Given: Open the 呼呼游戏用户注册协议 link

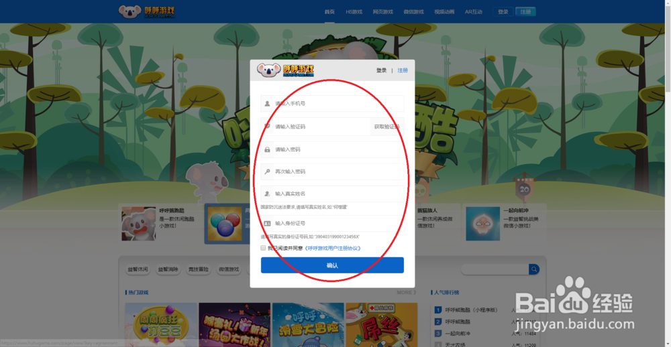Looking at the screenshot, I should pyautogui.click(x=333, y=248).
